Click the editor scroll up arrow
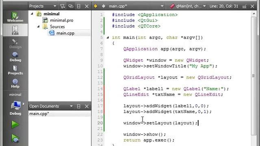Screen dimensions: 260x146 [x=253, y=14]
